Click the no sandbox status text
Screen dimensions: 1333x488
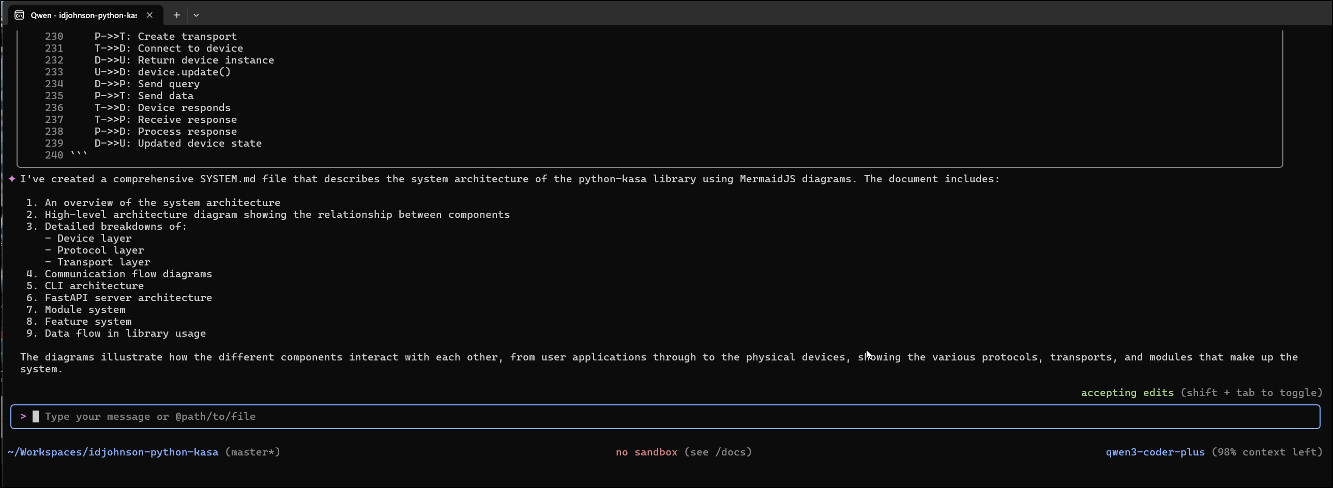point(646,452)
